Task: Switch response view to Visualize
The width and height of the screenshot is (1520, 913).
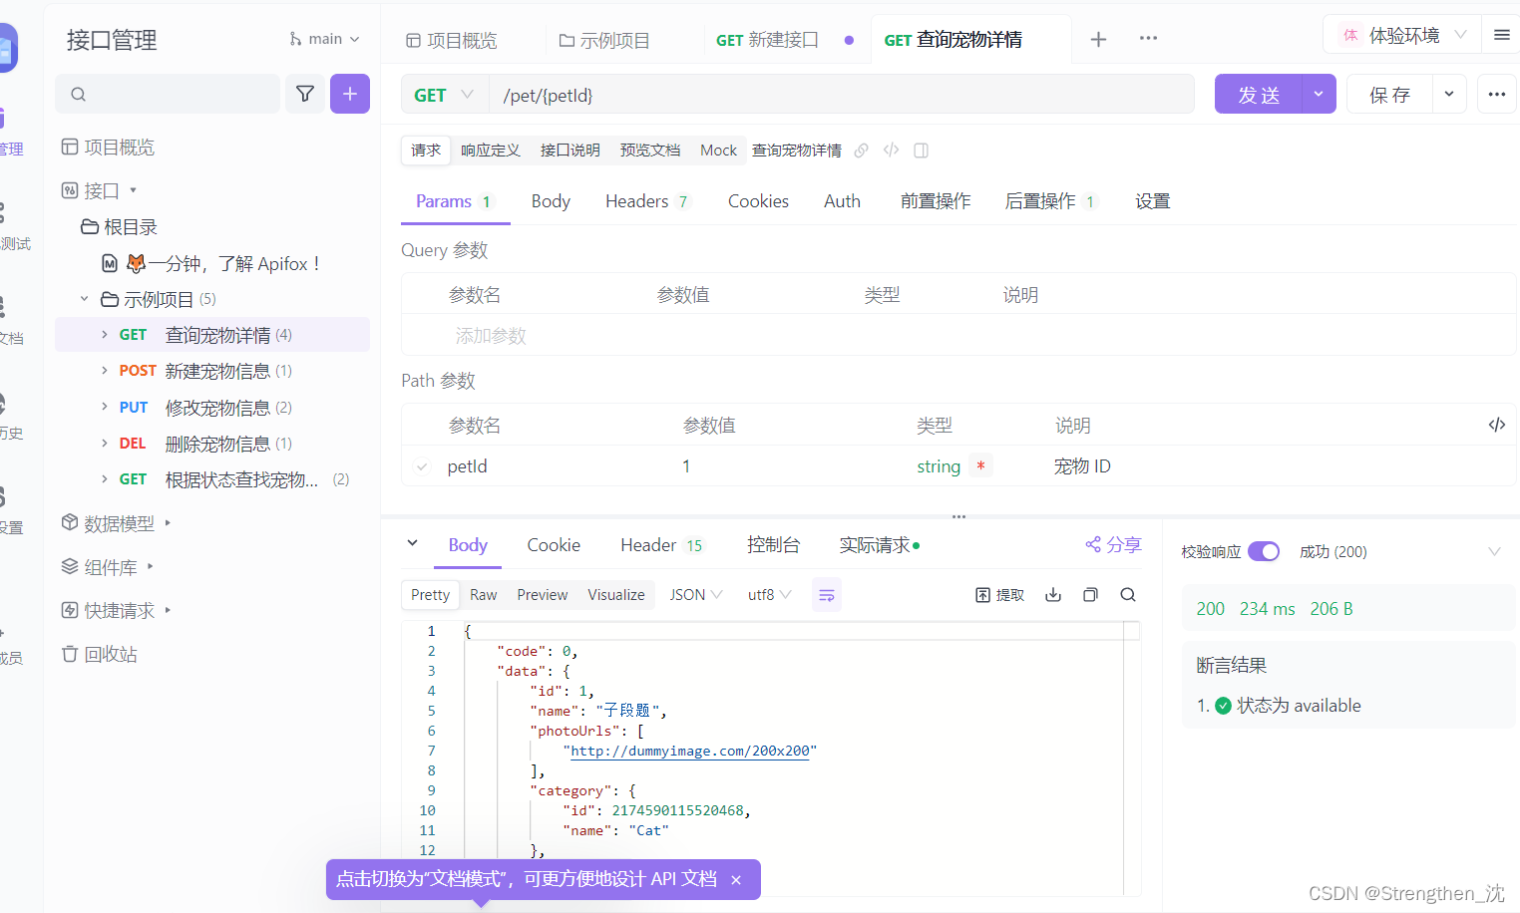Action: point(616,595)
